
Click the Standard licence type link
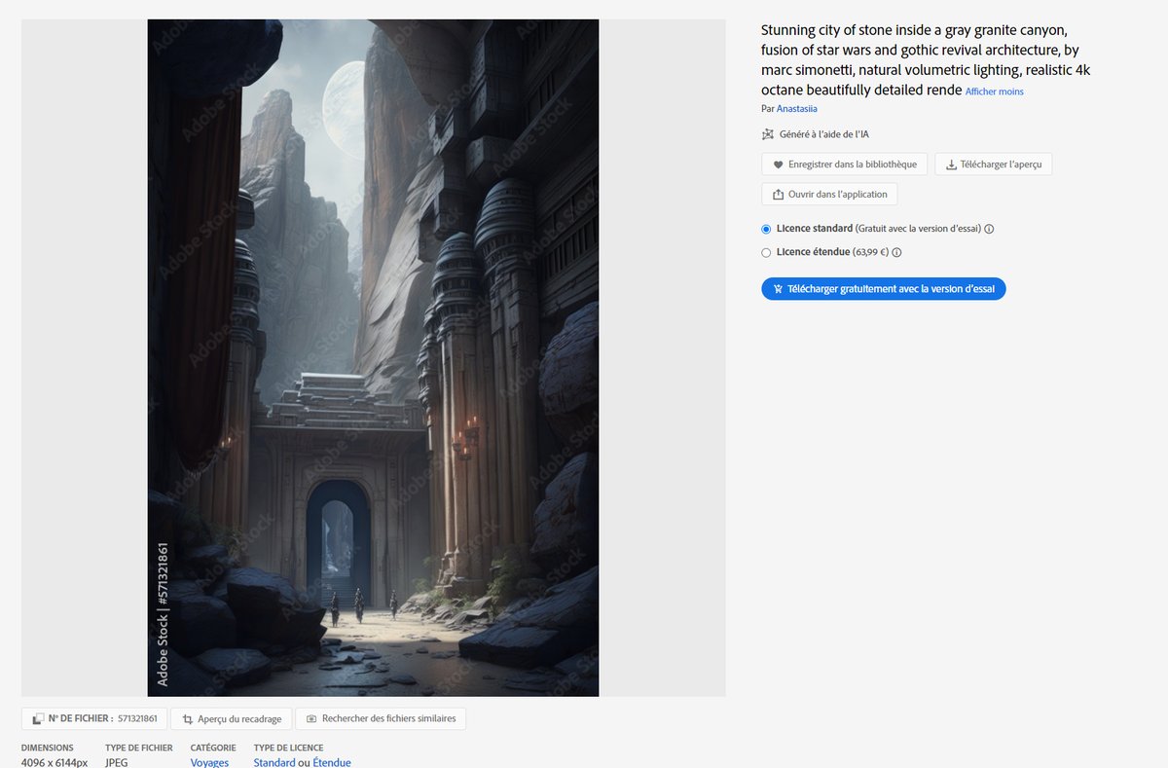pos(274,762)
